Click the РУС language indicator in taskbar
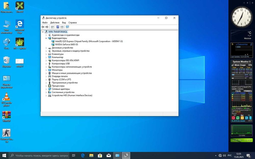Viewport: 255px width, 159px height. pos(229,155)
